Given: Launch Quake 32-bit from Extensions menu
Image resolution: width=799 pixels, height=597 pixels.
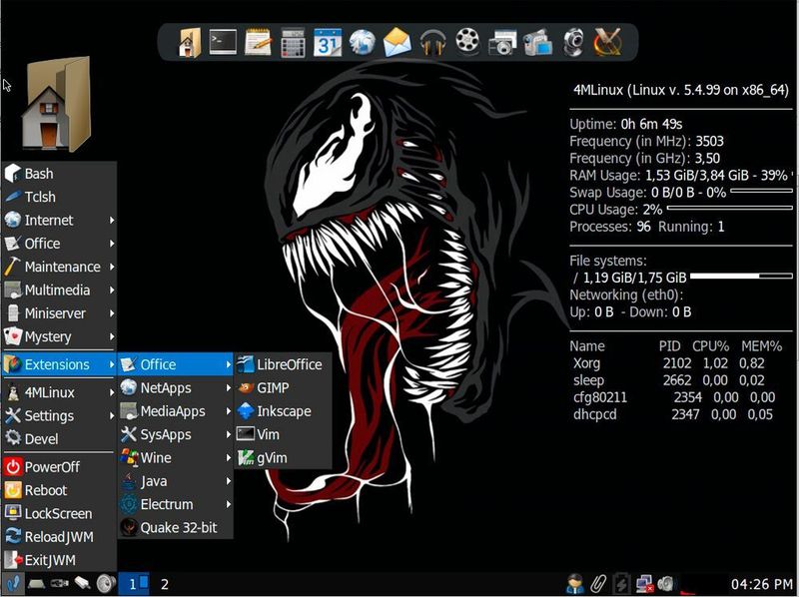Looking at the screenshot, I should pos(176,528).
